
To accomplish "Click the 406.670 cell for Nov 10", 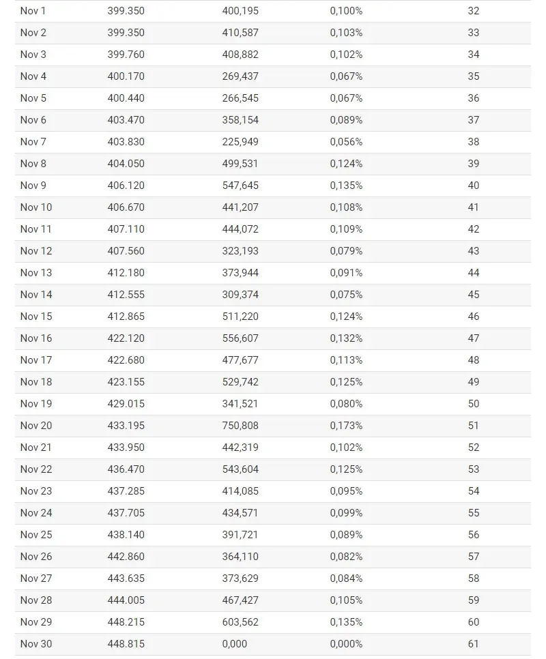I will 126,207.
